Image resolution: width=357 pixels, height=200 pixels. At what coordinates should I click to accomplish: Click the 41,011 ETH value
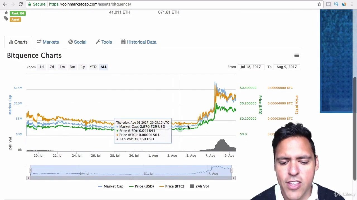(120, 12)
